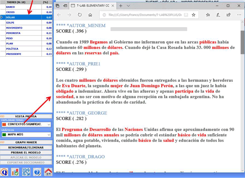Click the 0,13 percentage for PRESIDENTE
The width and height of the screenshot is (245, 178).
(49, 54)
